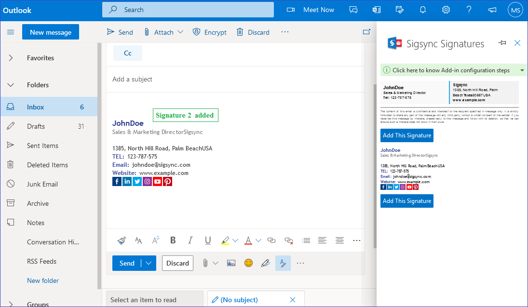Expand Send options dropdown arrow

pos(149,263)
